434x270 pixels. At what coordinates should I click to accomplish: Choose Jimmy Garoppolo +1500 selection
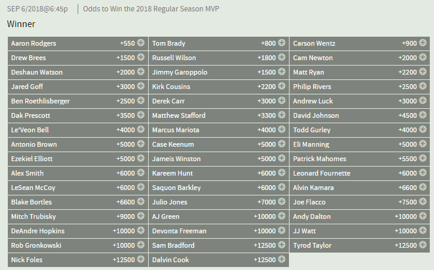[x=214, y=72]
